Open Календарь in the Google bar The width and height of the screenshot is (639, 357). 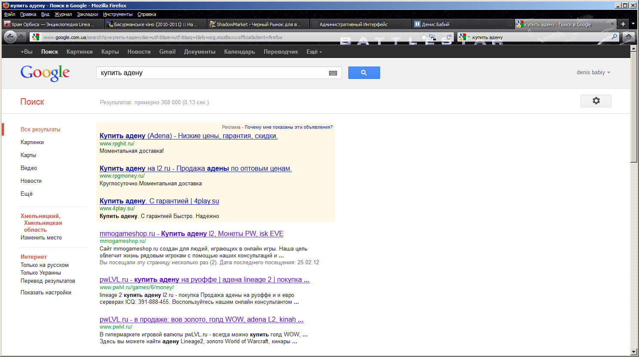[x=240, y=51]
